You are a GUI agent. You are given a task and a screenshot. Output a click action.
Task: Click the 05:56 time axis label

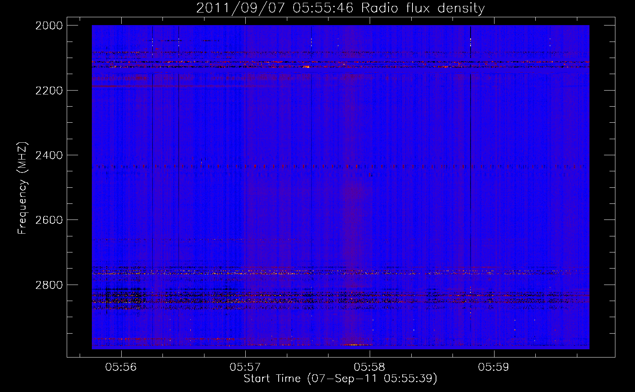click(x=121, y=367)
